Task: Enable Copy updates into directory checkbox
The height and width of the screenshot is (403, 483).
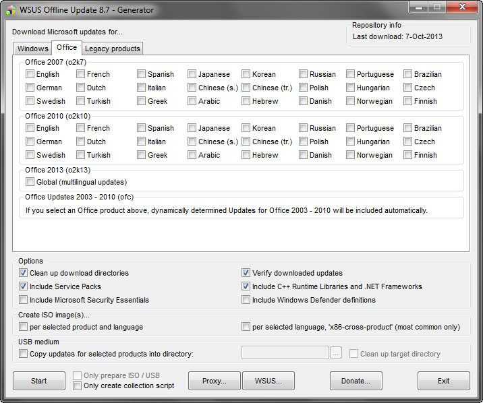Action: [x=23, y=354]
